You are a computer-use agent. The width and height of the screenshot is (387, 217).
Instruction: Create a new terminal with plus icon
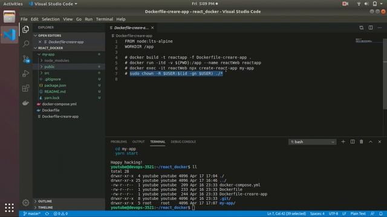(x=343, y=142)
